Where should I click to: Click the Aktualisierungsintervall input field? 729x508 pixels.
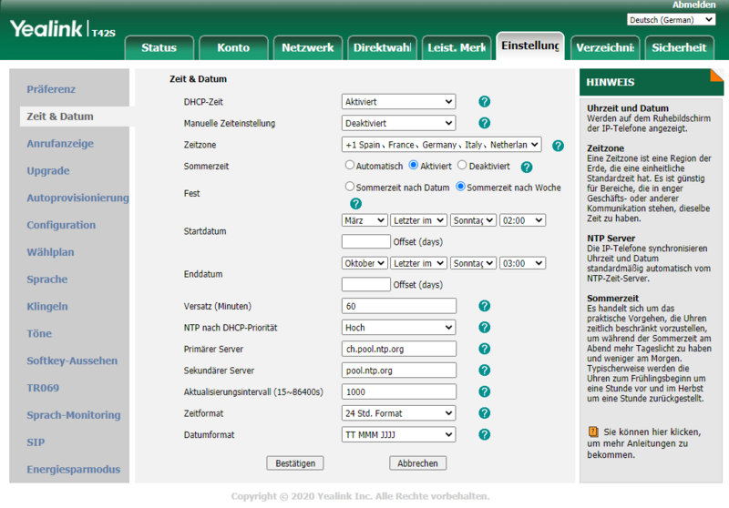(399, 391)
